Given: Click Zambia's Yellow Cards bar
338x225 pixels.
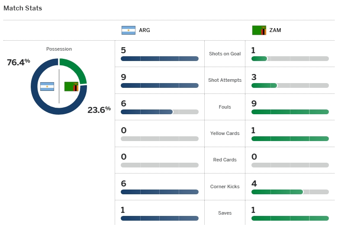Looking at the screenshot, I should coord(290,138).
